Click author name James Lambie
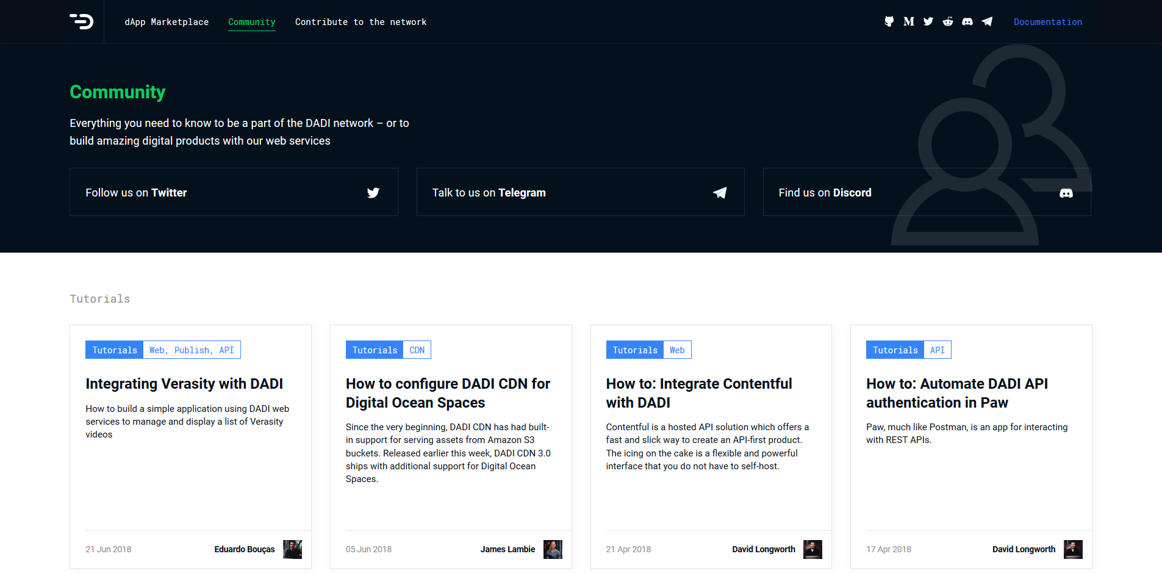The image size is (1162, 573). [x=507, y=549]
